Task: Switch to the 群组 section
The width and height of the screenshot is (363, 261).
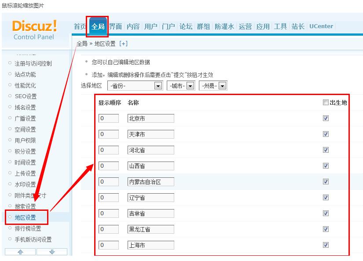Action: (203, 26)
